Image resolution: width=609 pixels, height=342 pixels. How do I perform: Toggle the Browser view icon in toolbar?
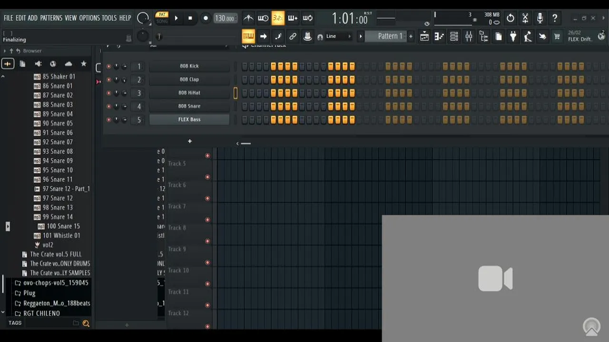point(483,36)
